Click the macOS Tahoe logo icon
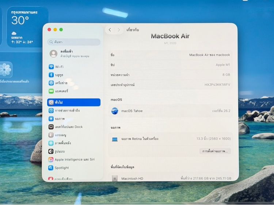This screenshot has height=205, width=274. click(x=115, y=111)
